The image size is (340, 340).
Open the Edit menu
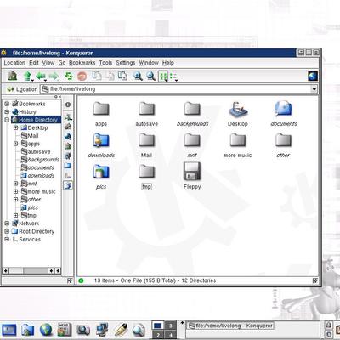click(34, 63)
